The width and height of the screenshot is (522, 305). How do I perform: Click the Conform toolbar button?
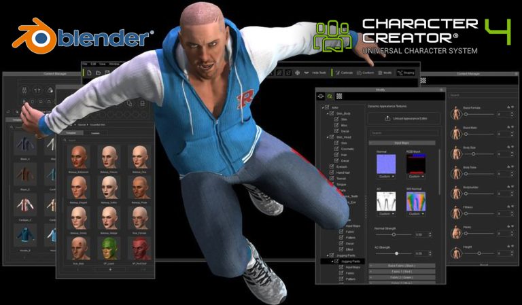tap(365, 73)
